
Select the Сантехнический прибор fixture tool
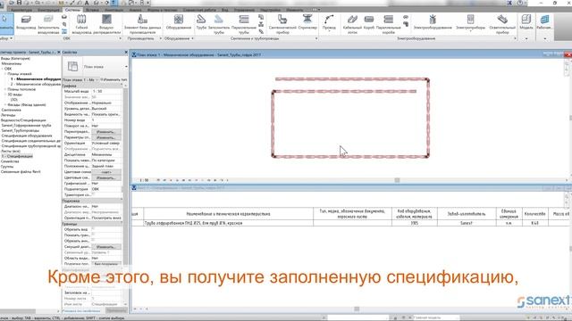282,25
